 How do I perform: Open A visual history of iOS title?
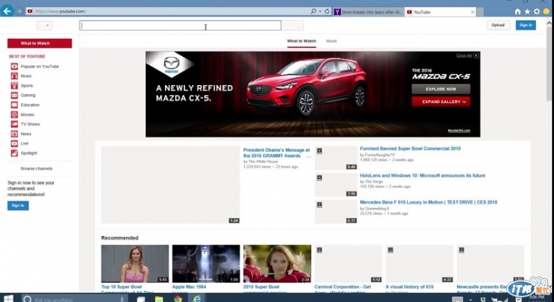(x=409, y=287)
